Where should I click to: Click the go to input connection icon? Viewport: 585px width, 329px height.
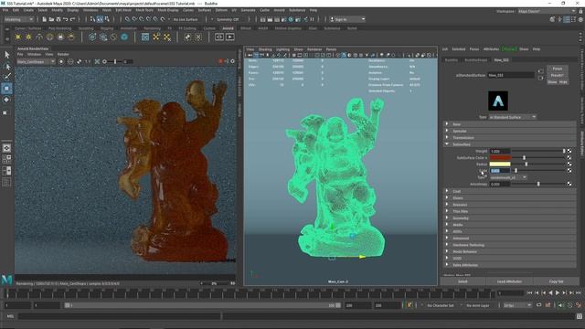(x=540, y=71)
